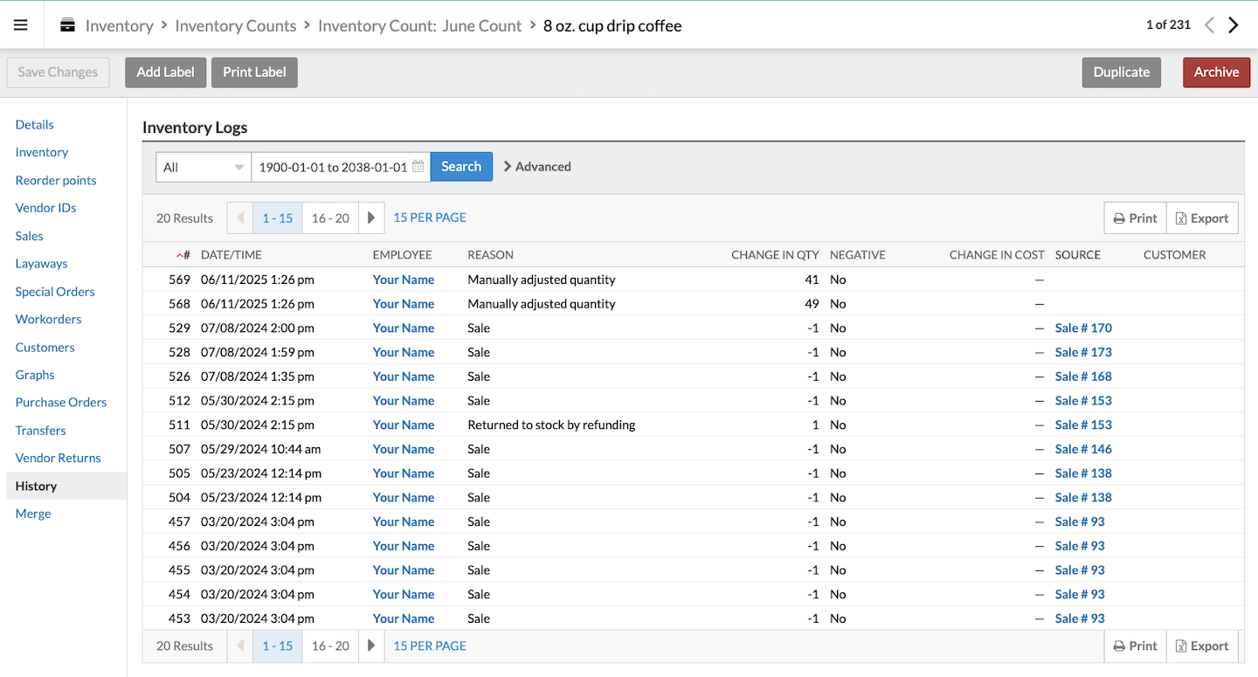Open the Layaways section
The image size is (1258, 677).
click(41, 263)
